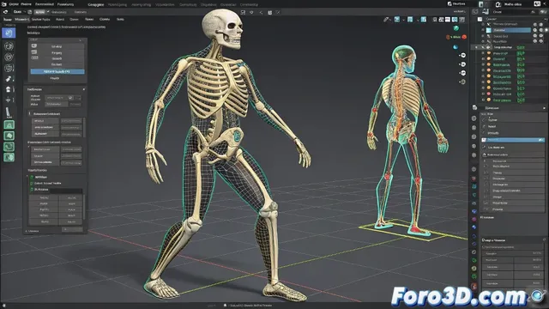
Task: Click the topmost round properties tab icon
Action: click(x=474, y=118)
